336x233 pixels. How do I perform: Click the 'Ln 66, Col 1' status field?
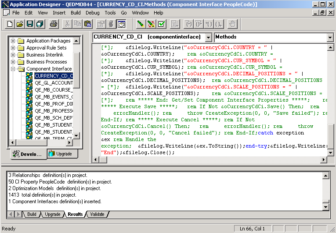pyautogui.click(x=253, y=229)
